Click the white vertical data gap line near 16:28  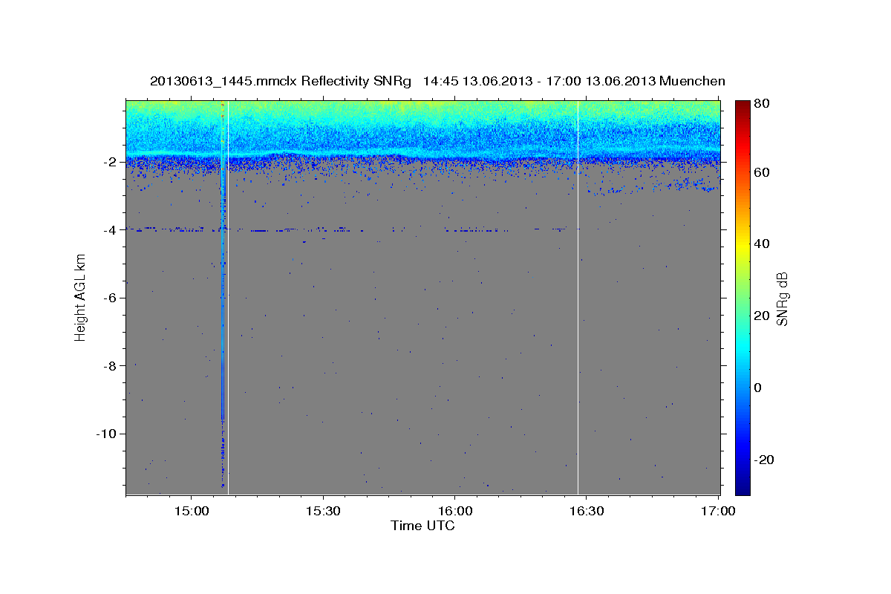(578, 297)
